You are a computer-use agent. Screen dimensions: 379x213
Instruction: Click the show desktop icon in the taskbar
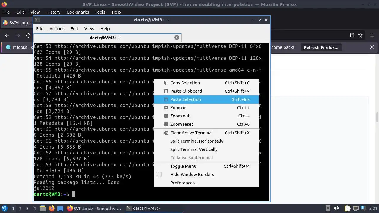60,209
